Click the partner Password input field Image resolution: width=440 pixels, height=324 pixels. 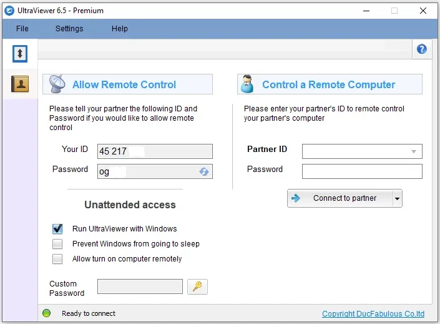(362, 171)
